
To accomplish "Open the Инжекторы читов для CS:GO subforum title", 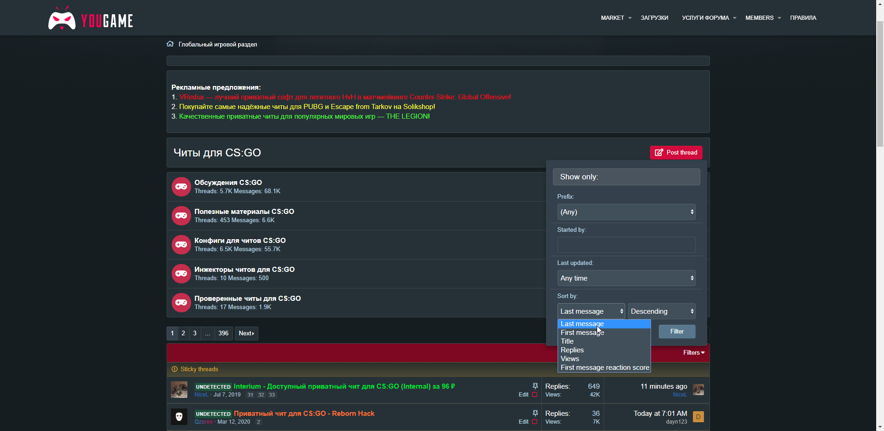I will pos(244,270).
